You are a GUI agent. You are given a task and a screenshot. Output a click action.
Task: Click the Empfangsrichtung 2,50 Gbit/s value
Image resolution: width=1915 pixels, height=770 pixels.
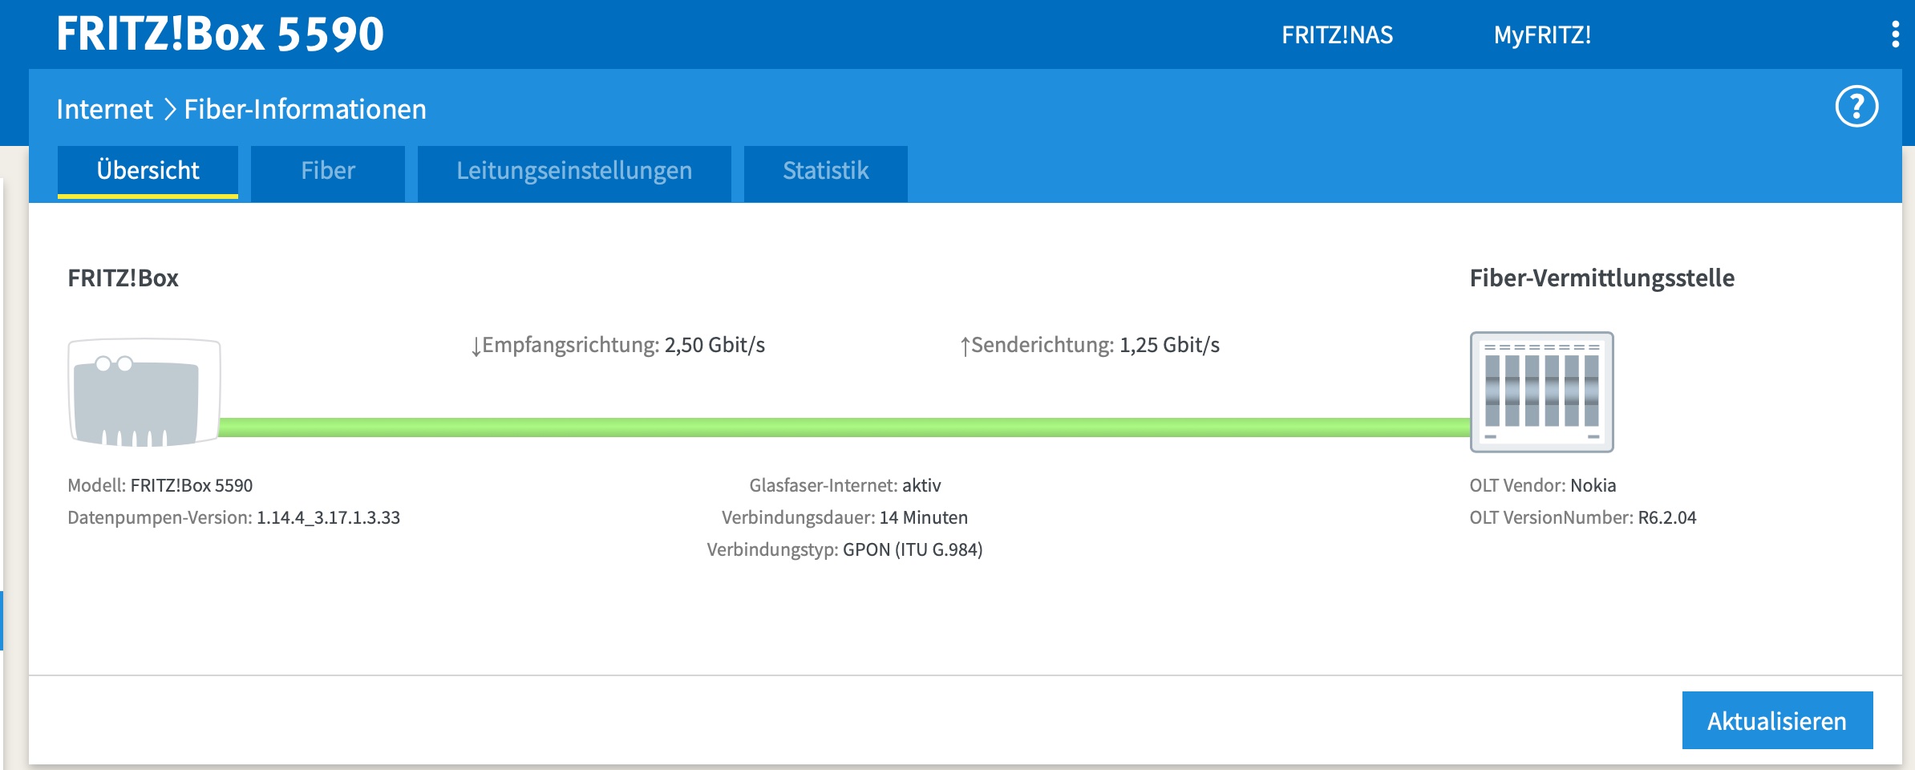click(x=715, y=345)
